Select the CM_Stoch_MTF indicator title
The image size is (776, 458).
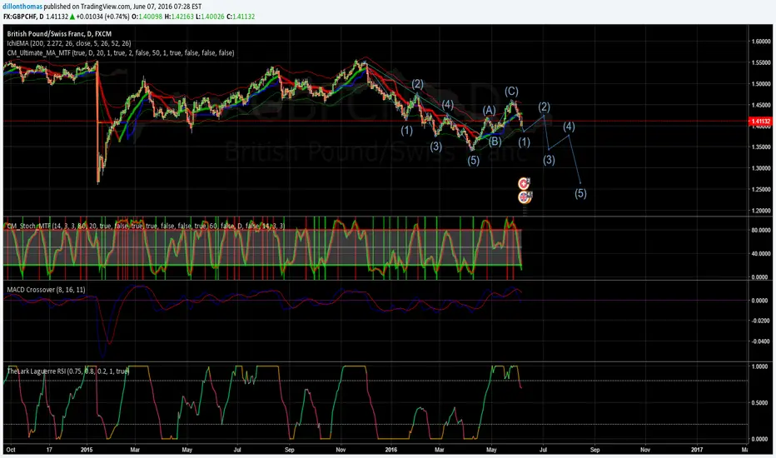146,226
